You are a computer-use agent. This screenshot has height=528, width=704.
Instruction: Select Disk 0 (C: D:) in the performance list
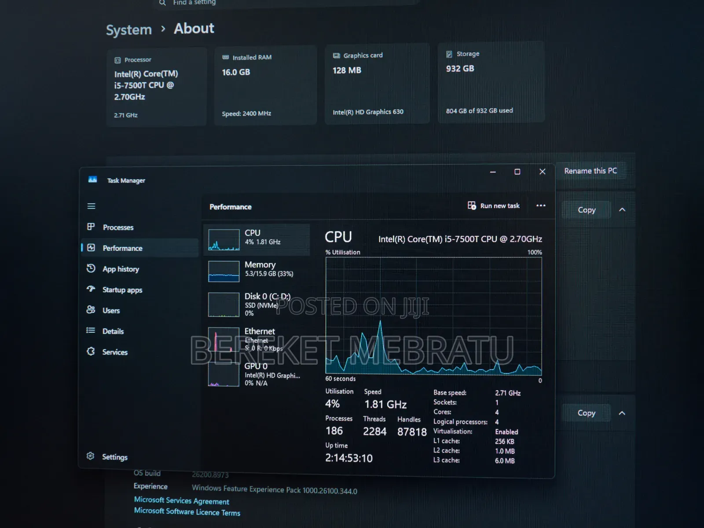[257, 304]
